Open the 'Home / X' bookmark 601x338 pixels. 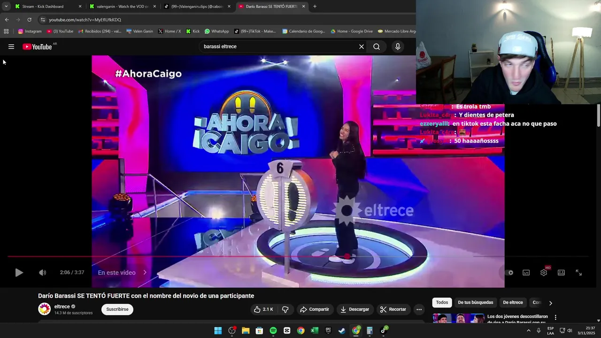[170, 31]
